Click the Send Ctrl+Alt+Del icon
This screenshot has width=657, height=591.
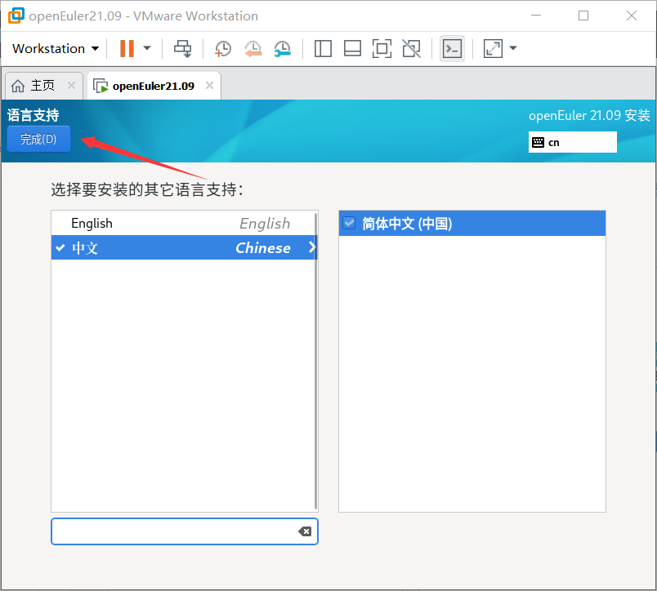(x=183, y=48)
